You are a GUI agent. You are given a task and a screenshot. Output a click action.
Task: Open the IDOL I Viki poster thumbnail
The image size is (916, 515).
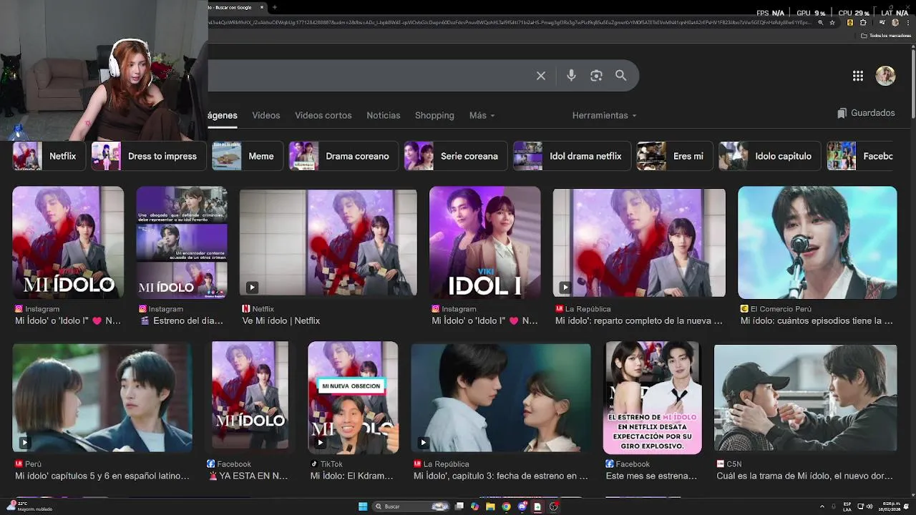[484, 242]
